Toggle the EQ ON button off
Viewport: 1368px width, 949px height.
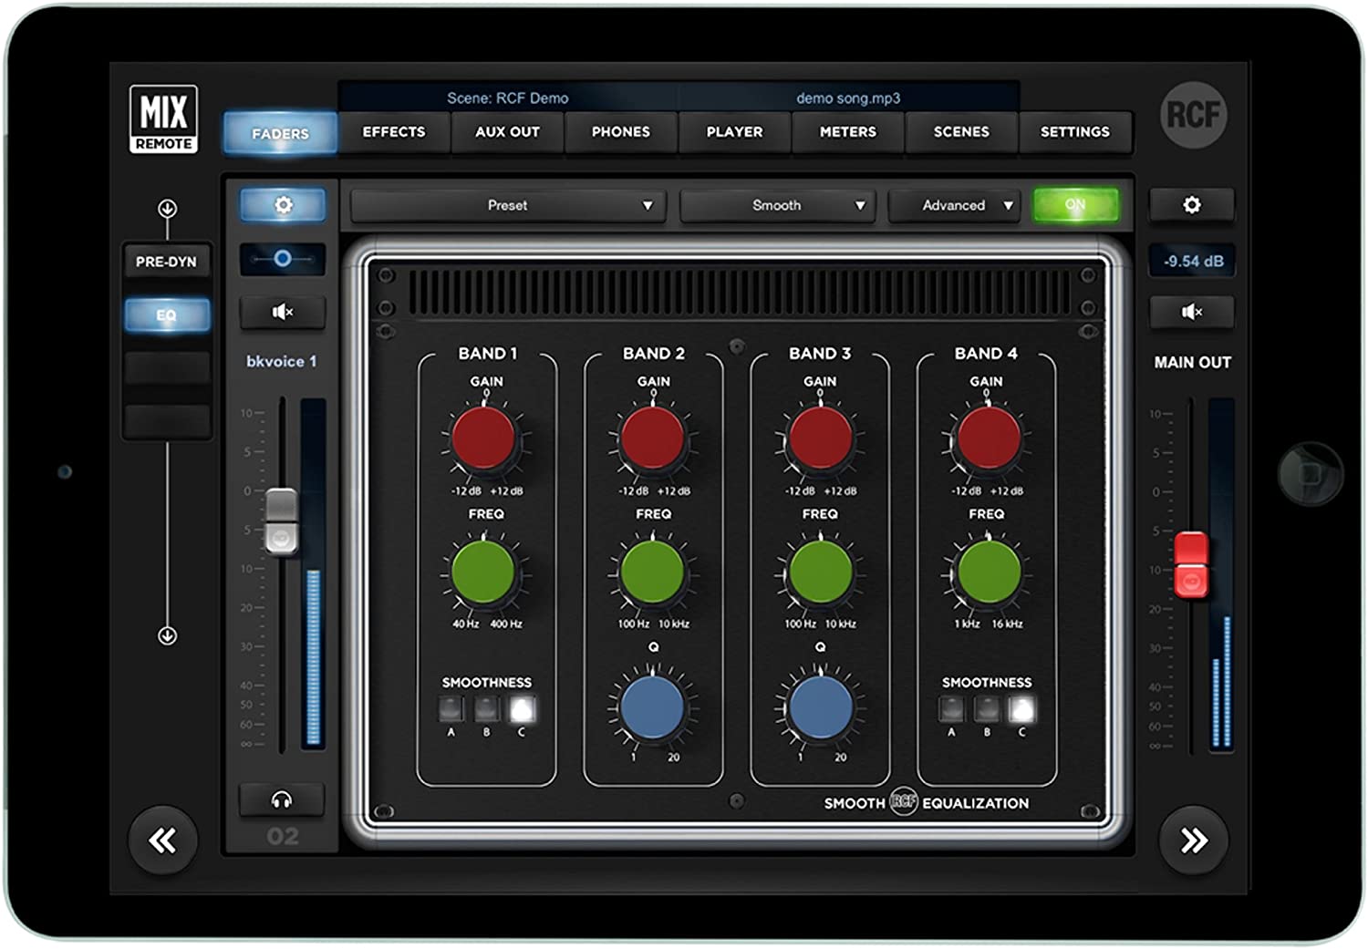coord(1075,205)
